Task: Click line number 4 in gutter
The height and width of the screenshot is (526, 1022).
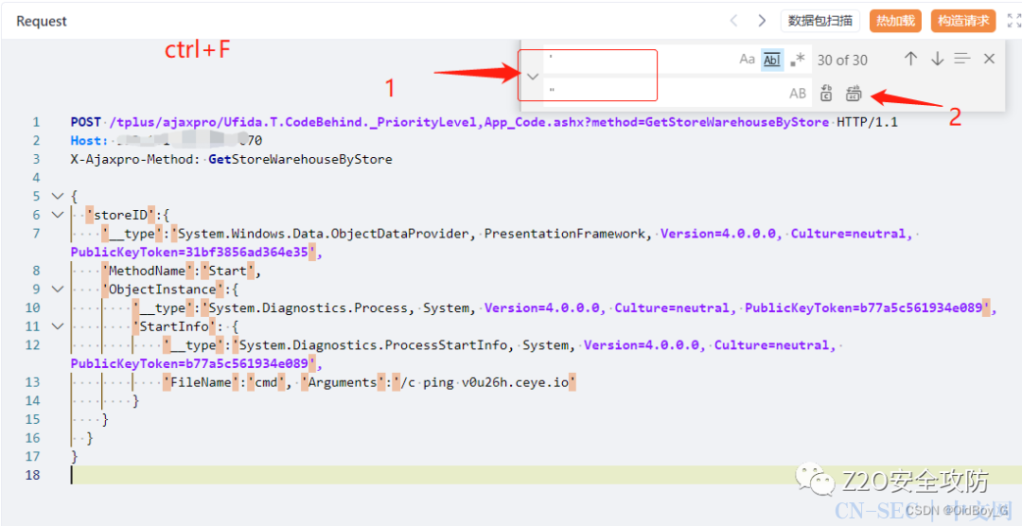Action: [37, 177]
